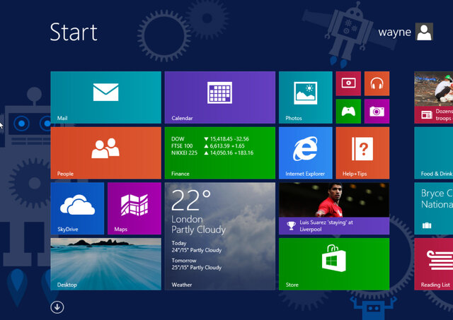Open the Desktop tile
The image size is (453, 320).
coord(105,264)
